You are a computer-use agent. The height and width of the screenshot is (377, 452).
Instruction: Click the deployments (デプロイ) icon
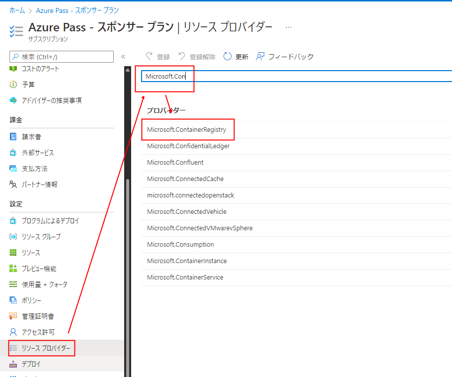(13, 364)
